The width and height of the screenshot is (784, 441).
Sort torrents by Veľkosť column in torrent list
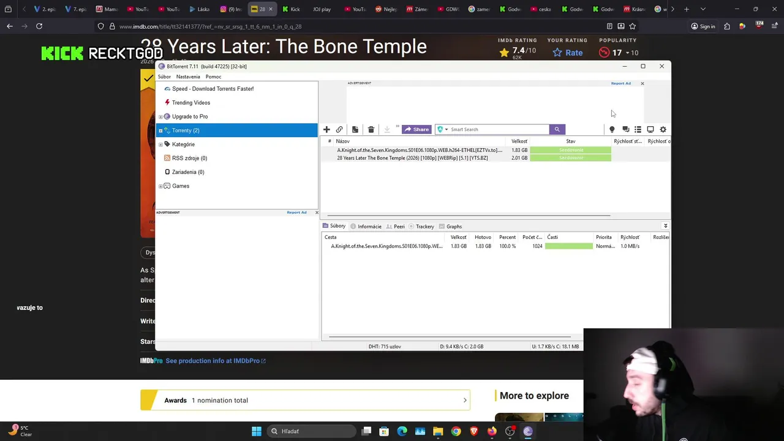click(519, 141)
